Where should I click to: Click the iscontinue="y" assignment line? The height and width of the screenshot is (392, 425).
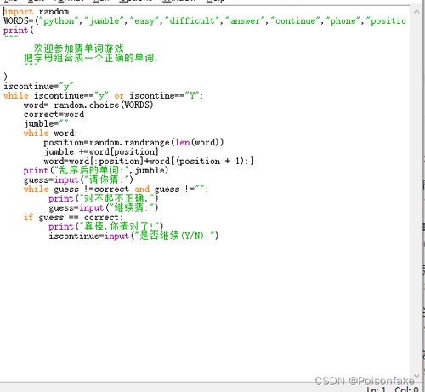[x=38, y=86]
